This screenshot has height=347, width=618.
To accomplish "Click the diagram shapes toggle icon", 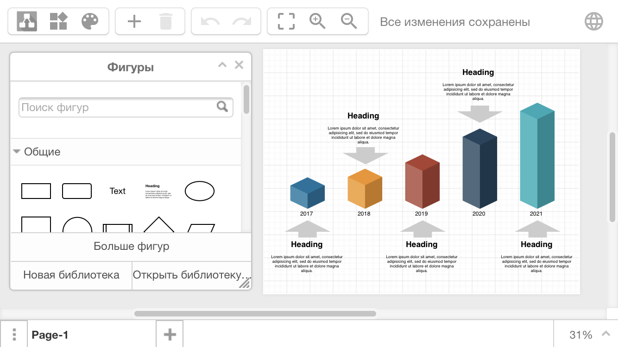I will [27, 21].
